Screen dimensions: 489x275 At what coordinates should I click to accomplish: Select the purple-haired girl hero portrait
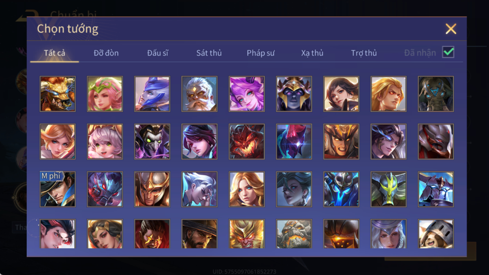point(247,94)
